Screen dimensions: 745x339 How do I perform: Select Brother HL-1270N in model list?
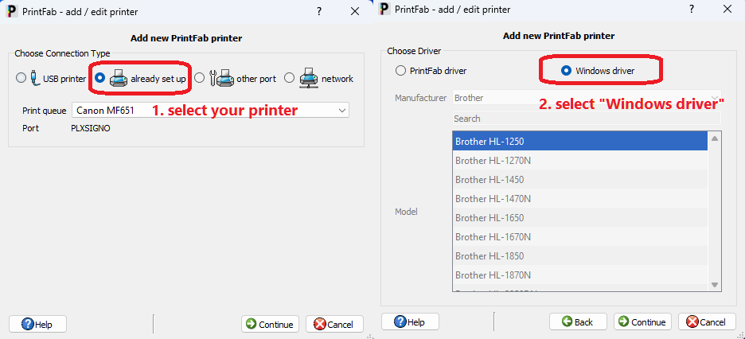[x=579, y=161]
